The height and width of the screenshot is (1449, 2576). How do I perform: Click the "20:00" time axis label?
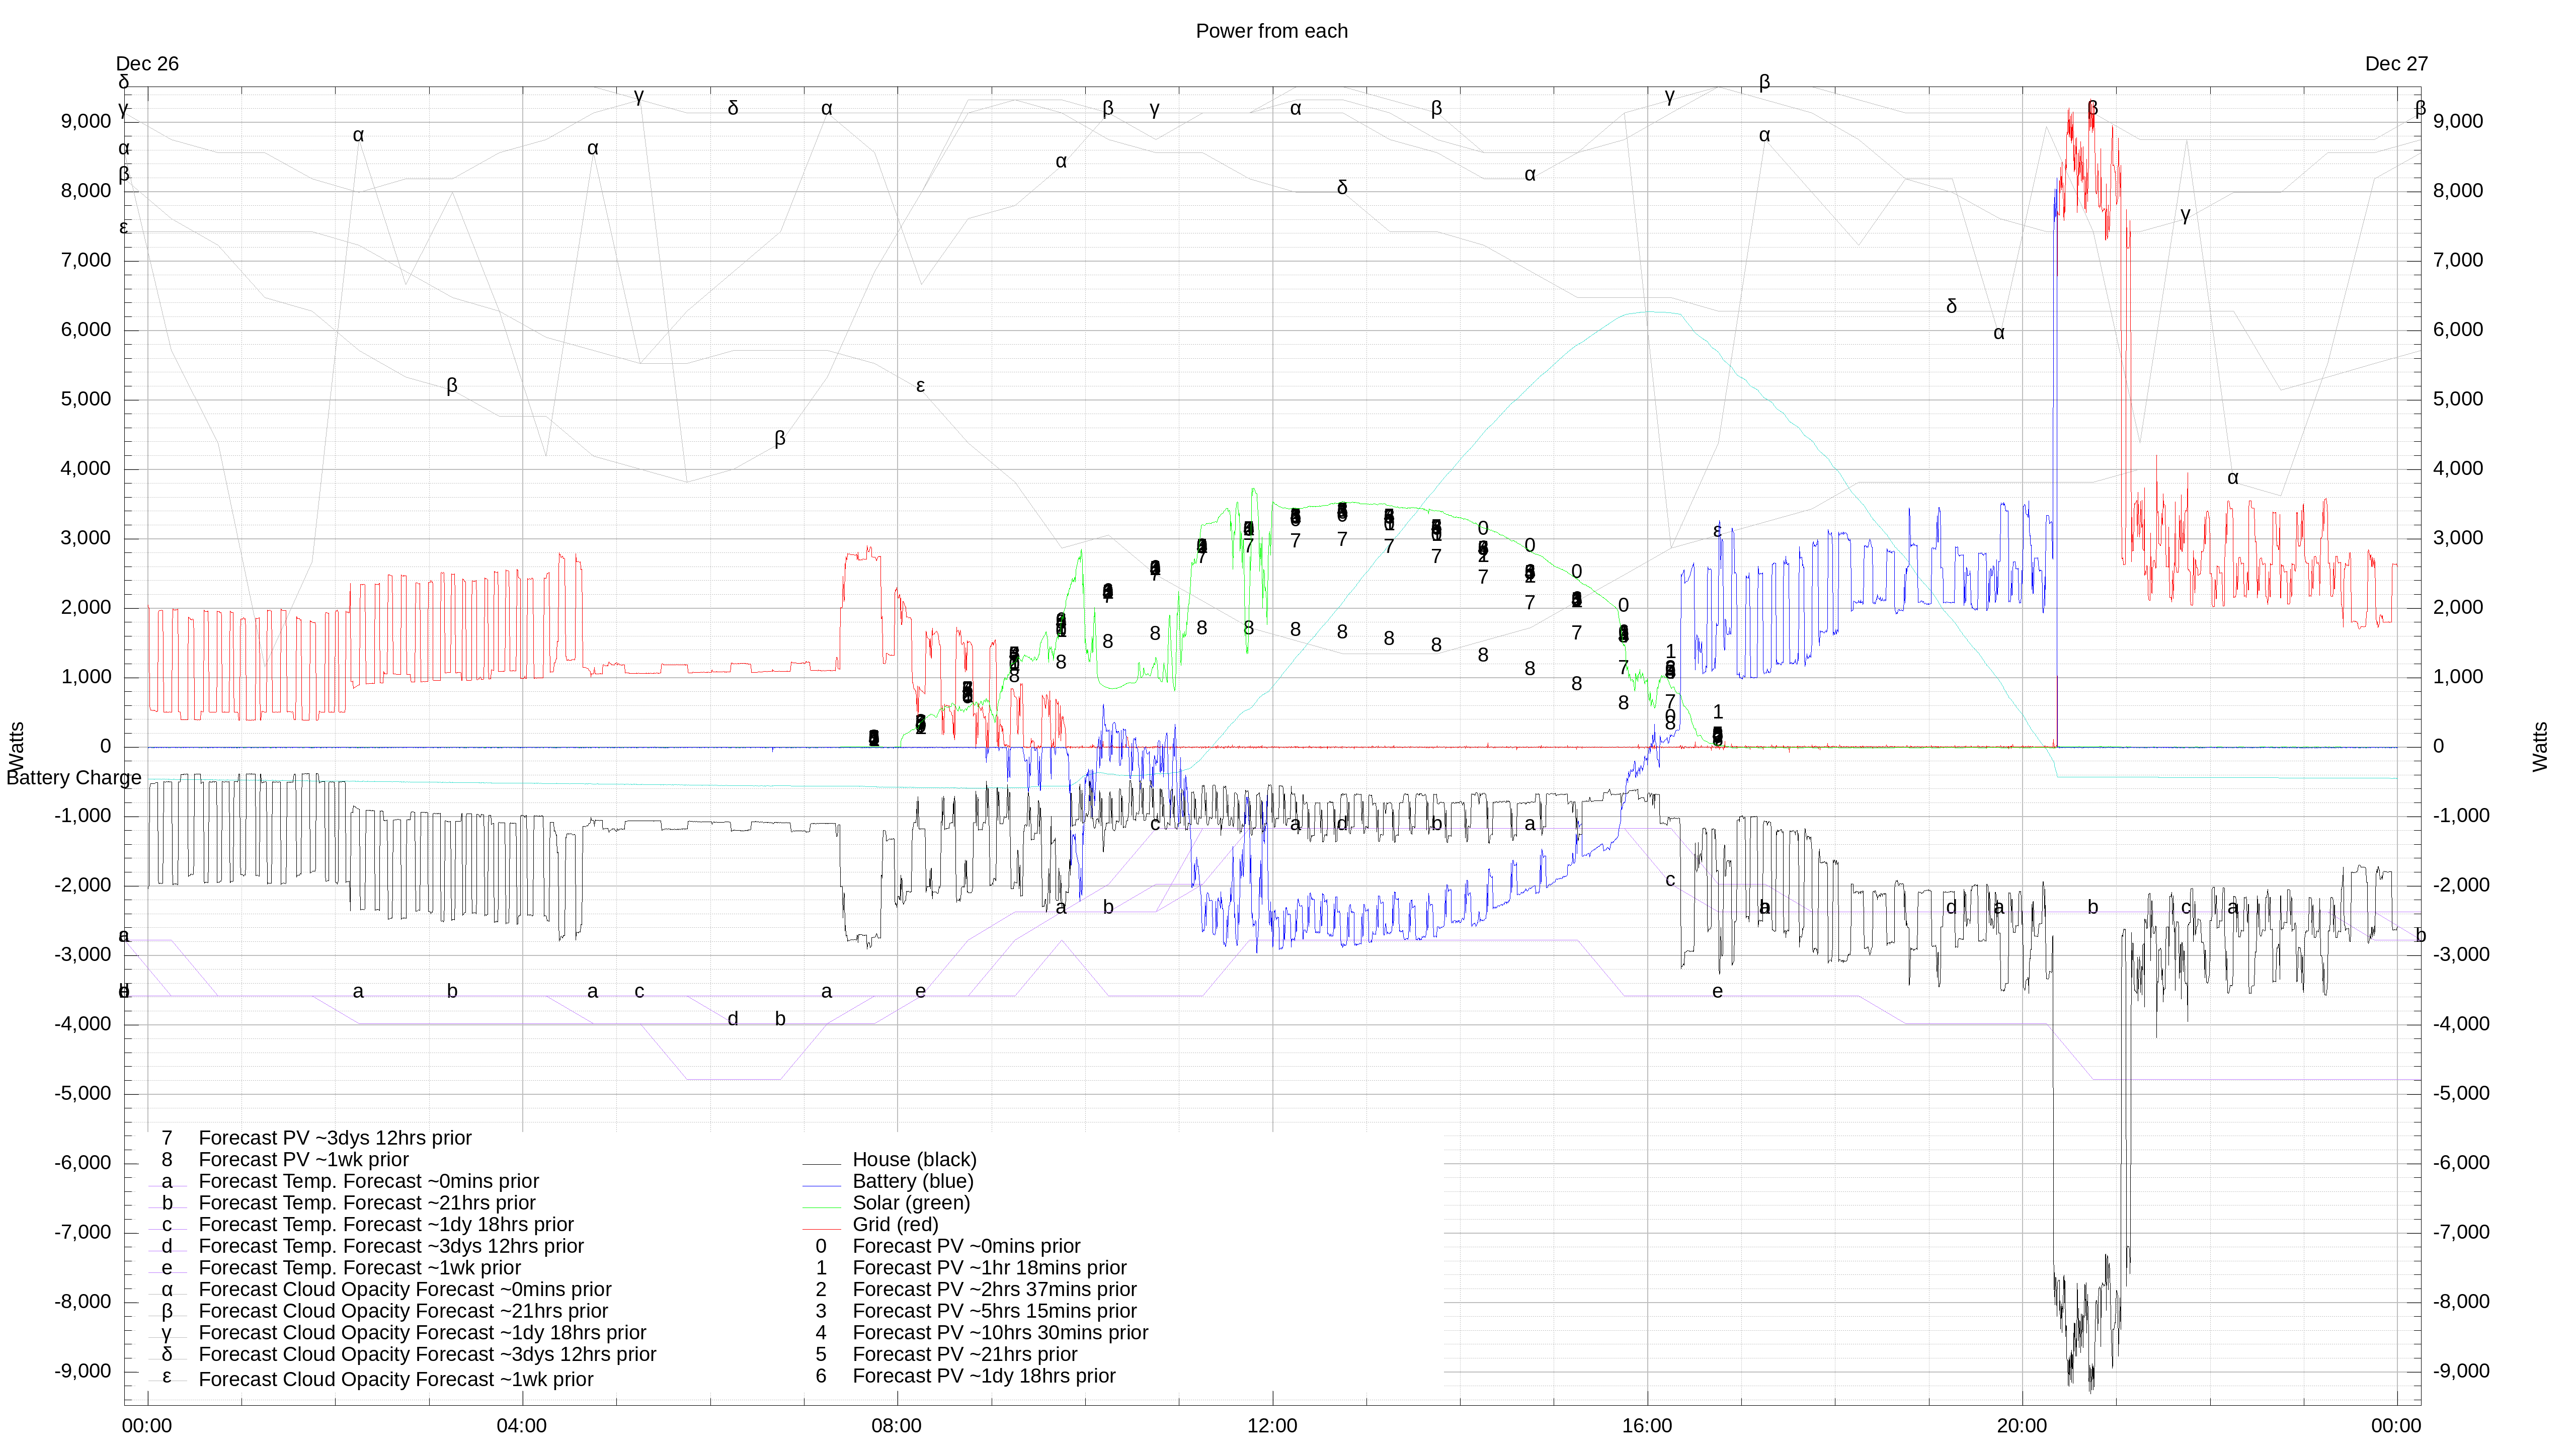click(2022, 1427)
